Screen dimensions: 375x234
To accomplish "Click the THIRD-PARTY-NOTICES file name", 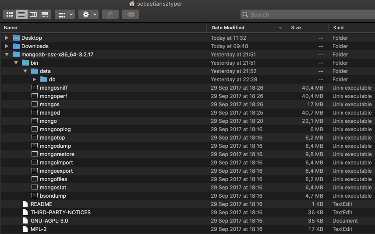I will [60, 213].
